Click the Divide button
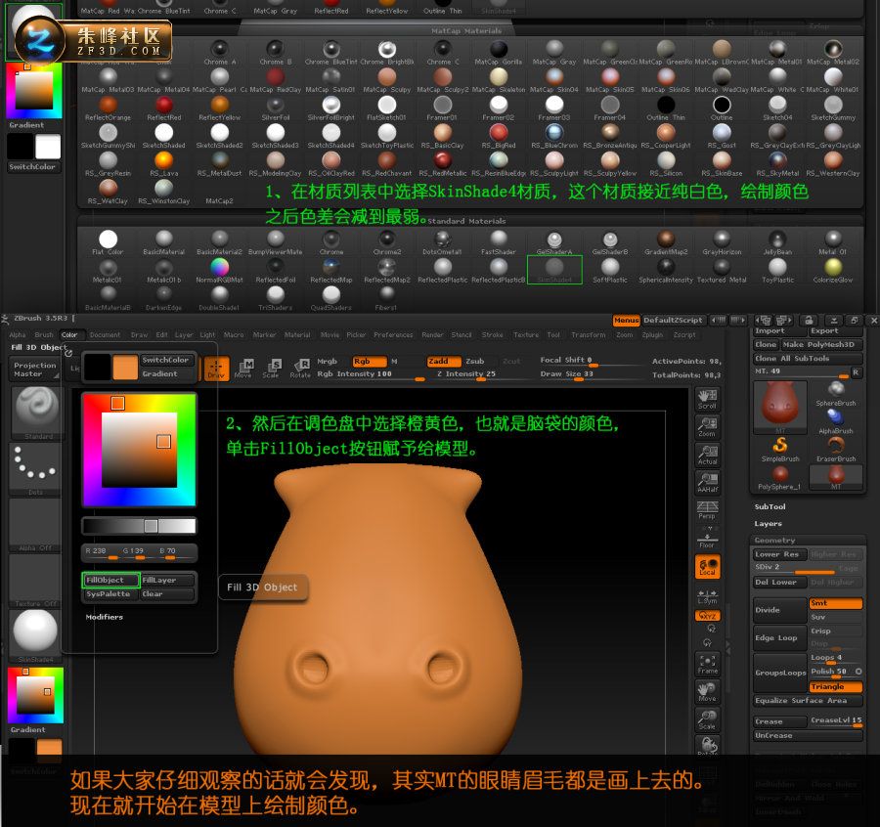Viewport: 880px width, 827px height. [779, 610]
